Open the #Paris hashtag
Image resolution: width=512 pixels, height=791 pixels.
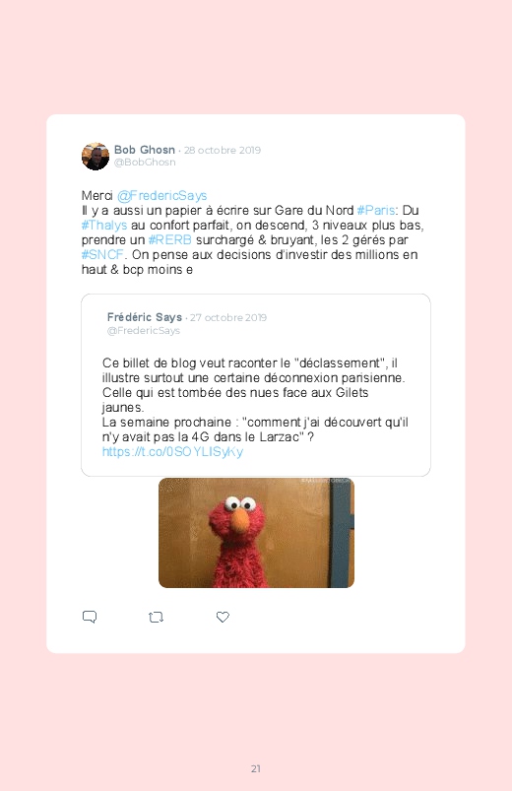pyautogui.click(x=376, y=211)
